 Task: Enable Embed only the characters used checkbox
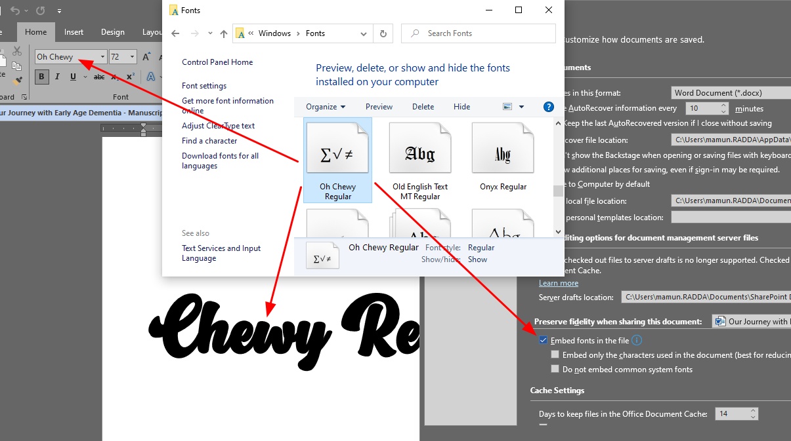[x=555, y=355]
